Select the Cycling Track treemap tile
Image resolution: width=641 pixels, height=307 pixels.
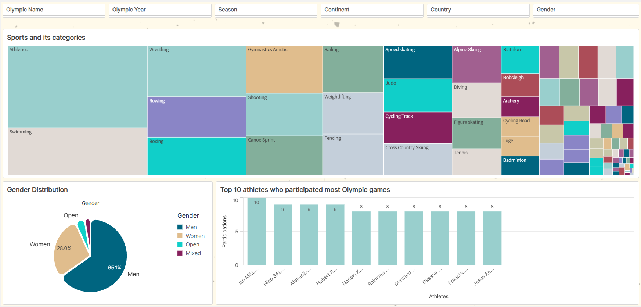pyautogui.click(x=418, y=128)
